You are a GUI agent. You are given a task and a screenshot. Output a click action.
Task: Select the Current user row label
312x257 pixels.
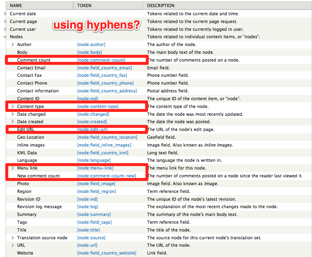click(23, 29)
